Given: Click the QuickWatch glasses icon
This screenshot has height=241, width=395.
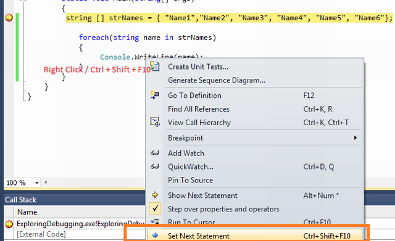Looking at the screenshot, I should click(155, 166).
